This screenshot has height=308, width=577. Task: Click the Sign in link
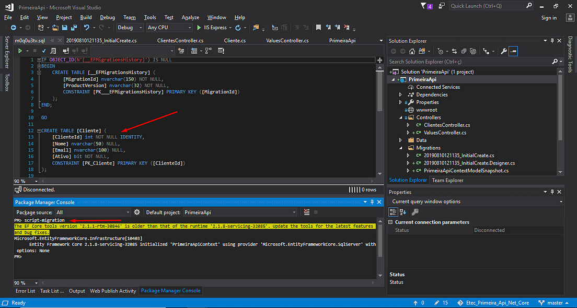tap(549, 18)
